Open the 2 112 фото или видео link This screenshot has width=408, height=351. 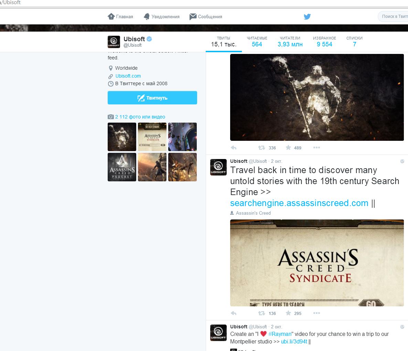pyautogui.click(x=140, y=117)
